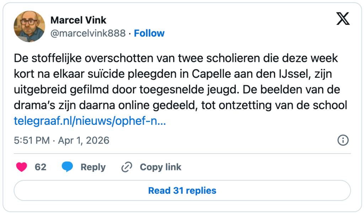Open the @marcelvink888 handle link
Image resolution: width=364 pixels, height=213 pixels.
[88, 33]
